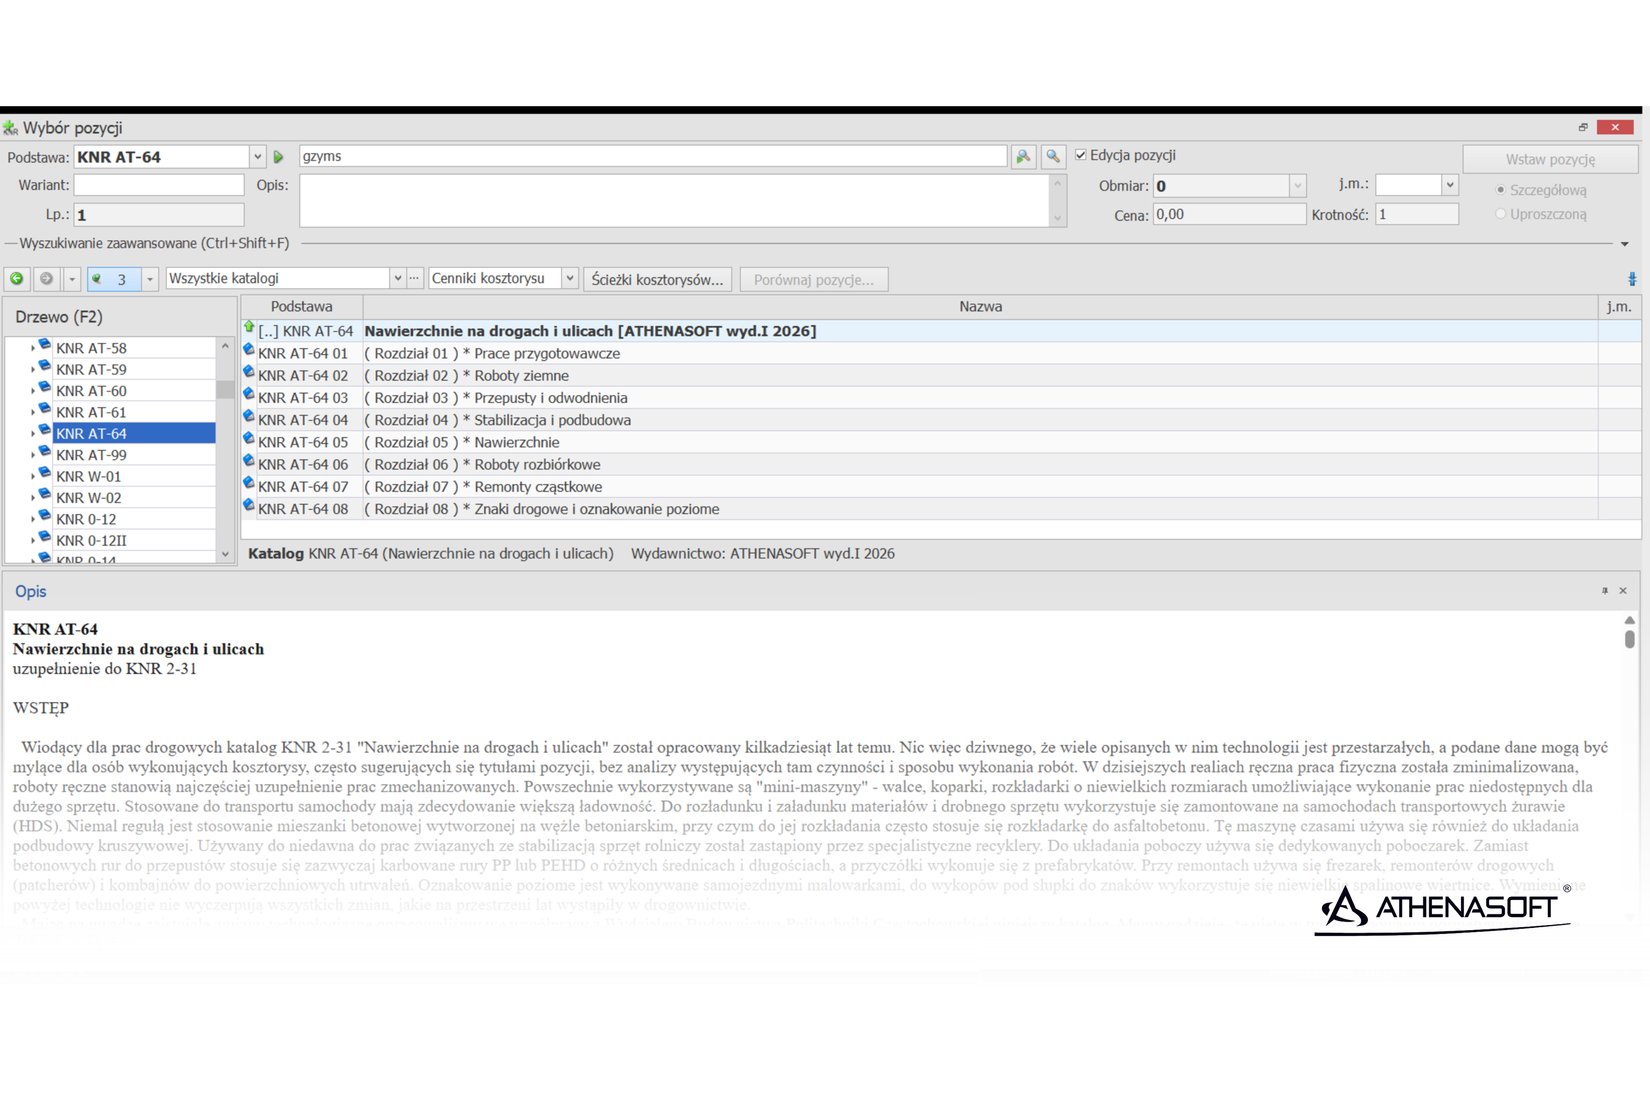1650x1100 pixels.
Task: Click the grey forward navigation arrow
Action: point(46,278)
